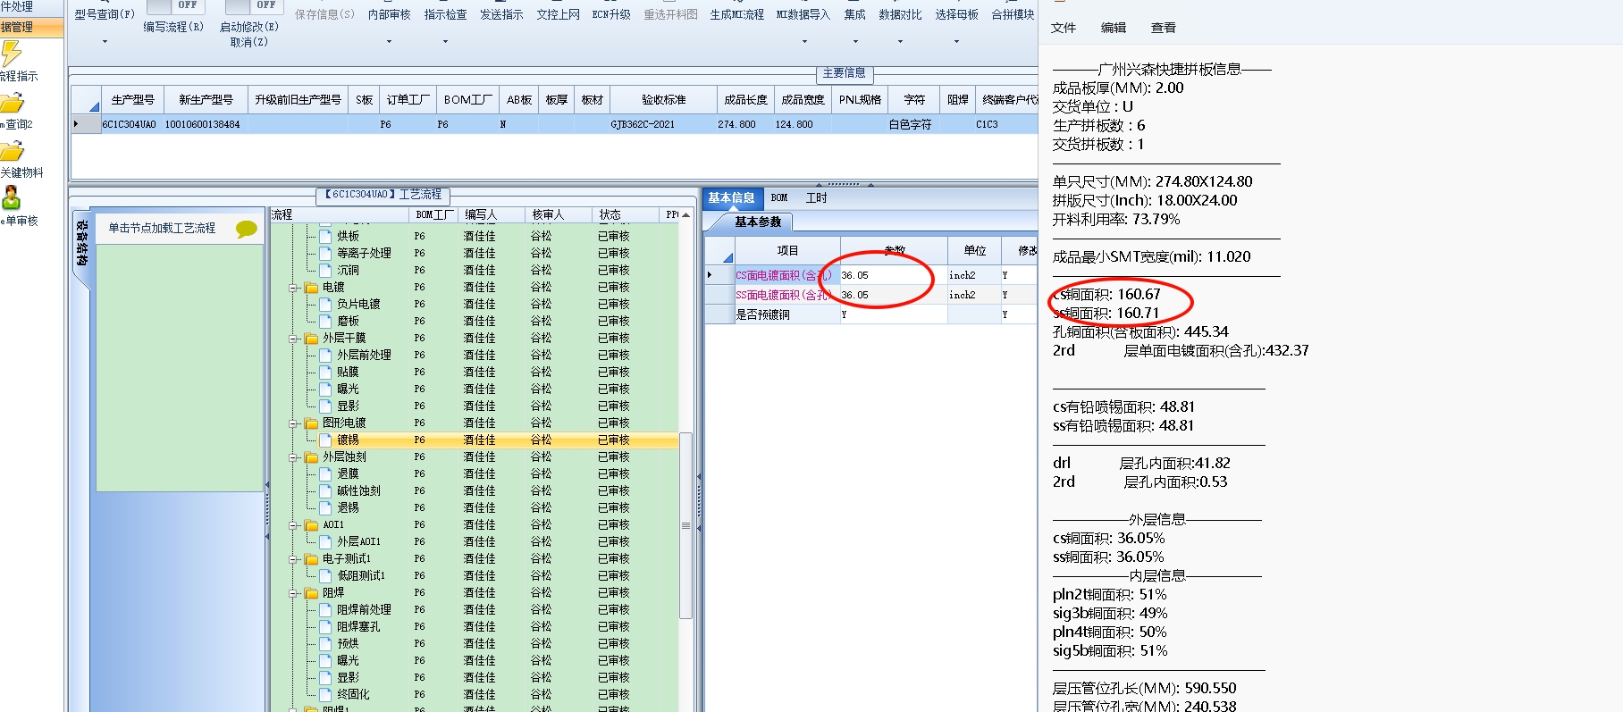Click the AOI1 folder icon
This screenshot has width=1623, height=712.
(x=311, y=525)
